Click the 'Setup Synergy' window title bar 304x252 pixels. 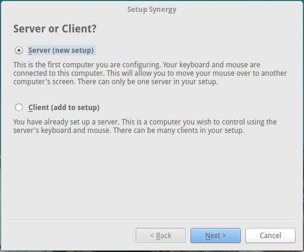[x=152, y=10]
